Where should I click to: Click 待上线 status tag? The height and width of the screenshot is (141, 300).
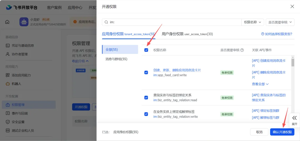46,19
